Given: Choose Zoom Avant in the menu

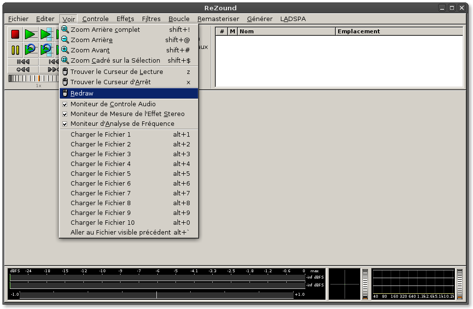Looking at the screenshot, I should (129, 50).
